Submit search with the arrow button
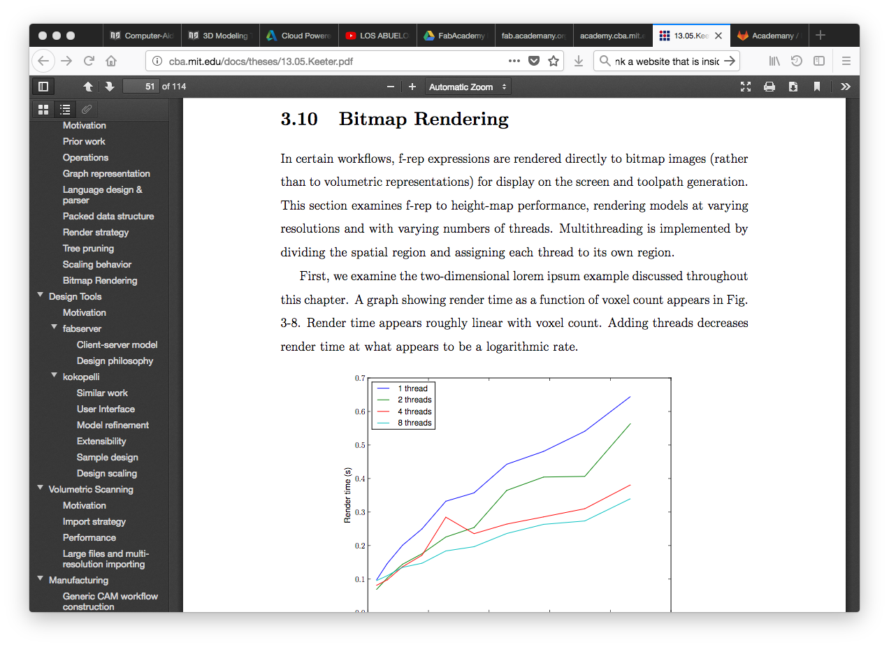Viewport: 889px width, 647px height. pos(729,61)
